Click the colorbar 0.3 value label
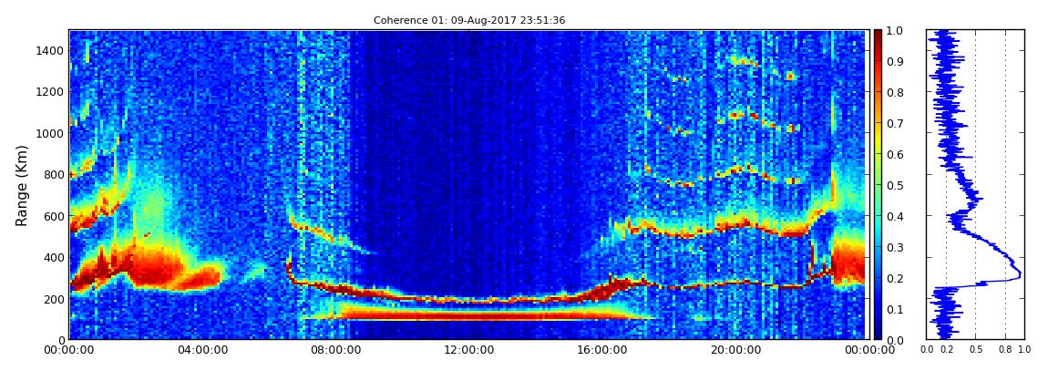Screen dimensions: 1048x371 point(897,247)
